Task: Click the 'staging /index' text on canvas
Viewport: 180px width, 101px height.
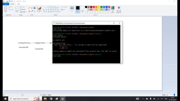Action: 40,43
